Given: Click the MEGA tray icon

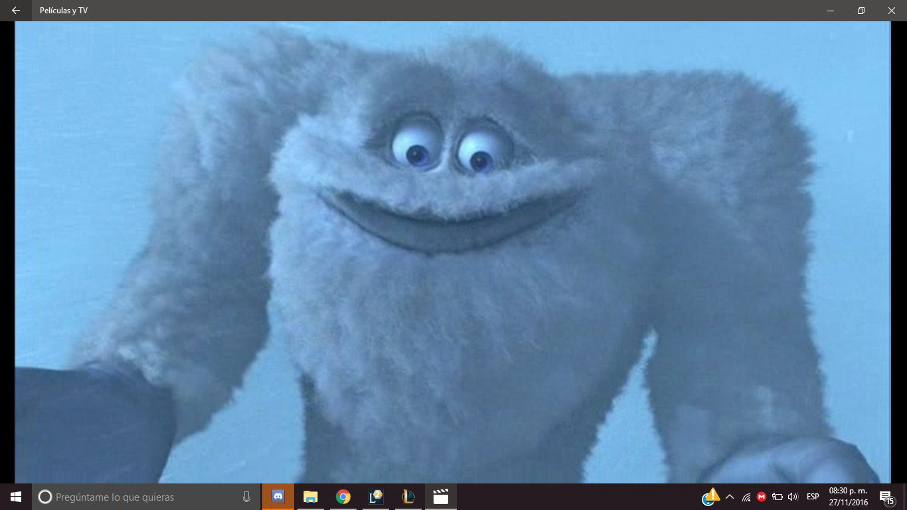Looking at the screenshot, I should point(762,497).
